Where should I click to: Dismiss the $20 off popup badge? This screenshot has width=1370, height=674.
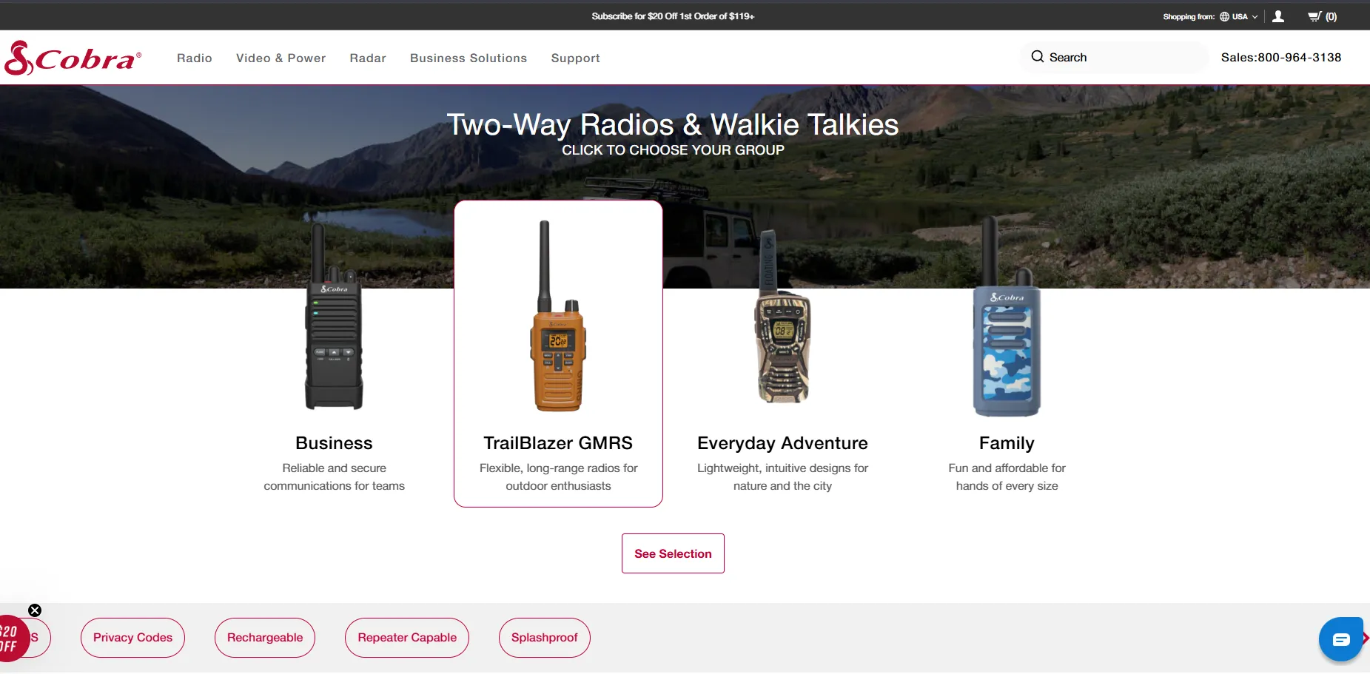[35, 610]
